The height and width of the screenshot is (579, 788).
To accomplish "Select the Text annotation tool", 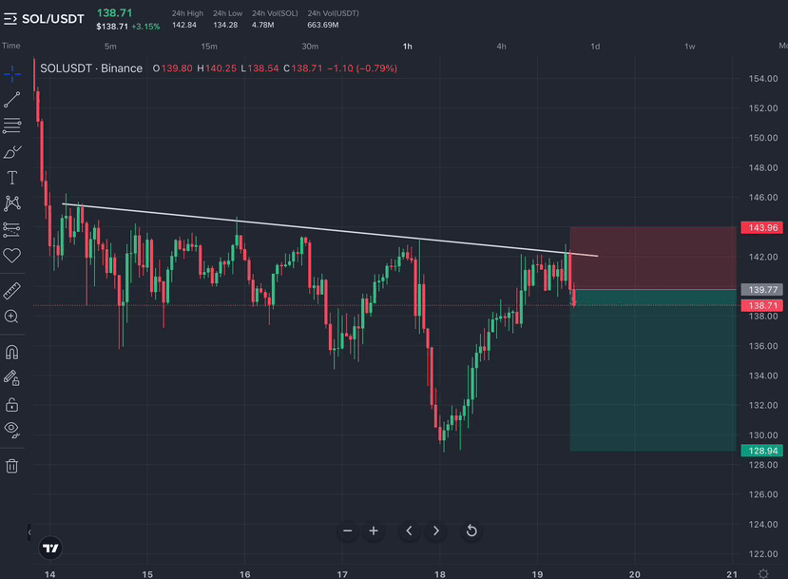I will (x=12, y=178).
